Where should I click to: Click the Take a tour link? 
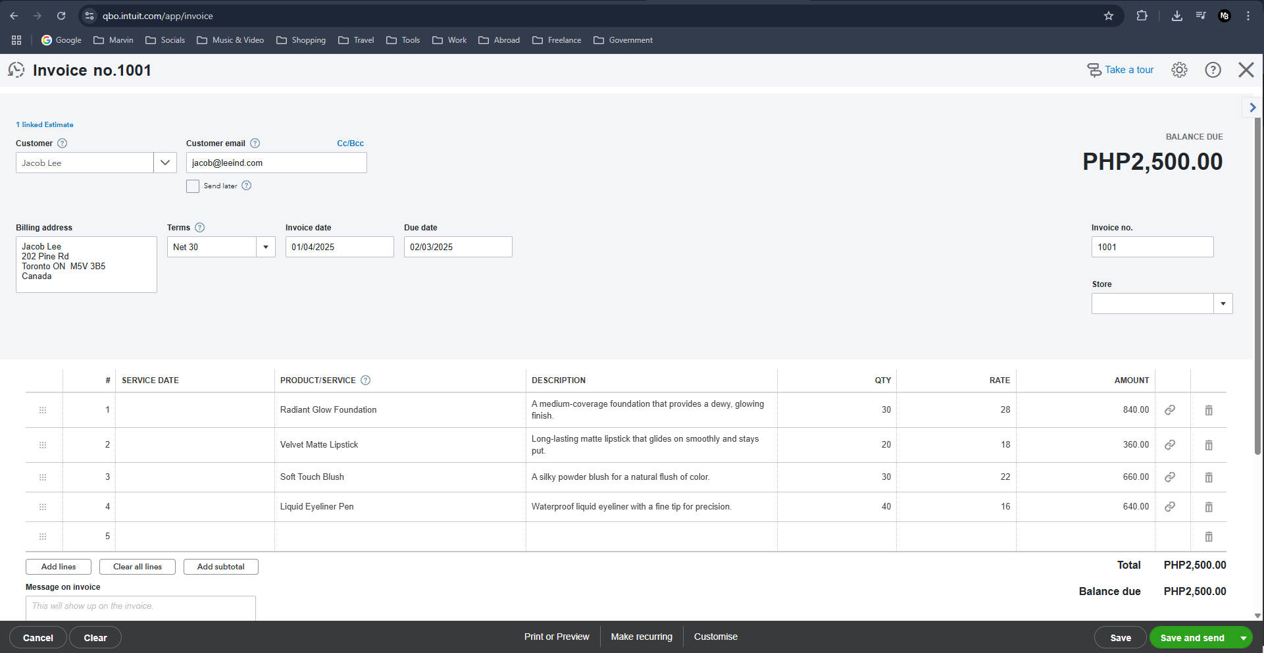[1121, 70]
